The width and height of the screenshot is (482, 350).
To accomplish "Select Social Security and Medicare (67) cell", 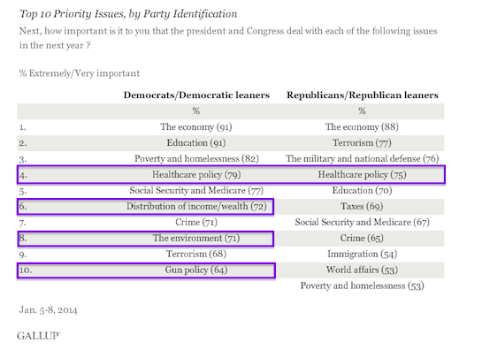I will (x=362, y=222).
